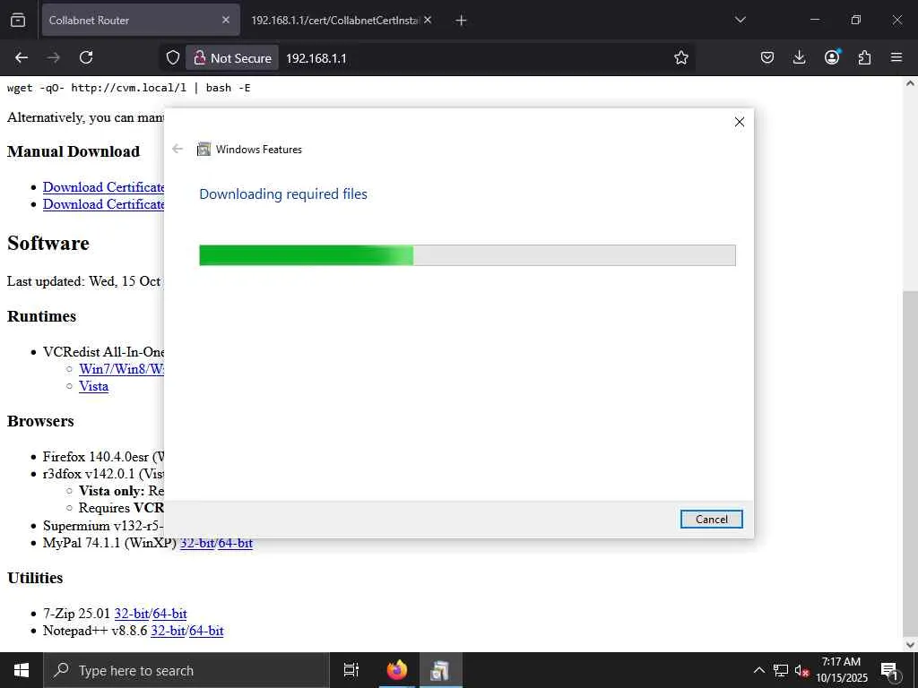Click the Not Secure lock indicator

232,58
